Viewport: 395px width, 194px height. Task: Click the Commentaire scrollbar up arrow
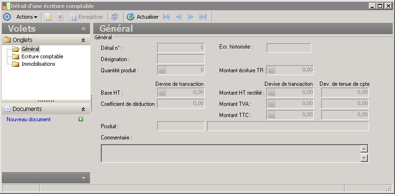click(364, 149)
